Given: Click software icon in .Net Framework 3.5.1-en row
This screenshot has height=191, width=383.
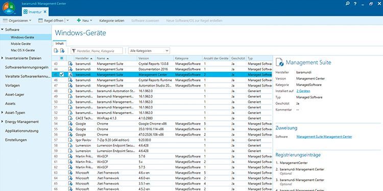Looking at the screenshot, I should [x=70, y=183].
